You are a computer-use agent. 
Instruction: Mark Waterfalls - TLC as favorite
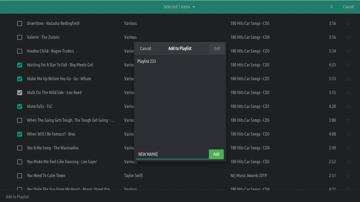pos(349,107)
